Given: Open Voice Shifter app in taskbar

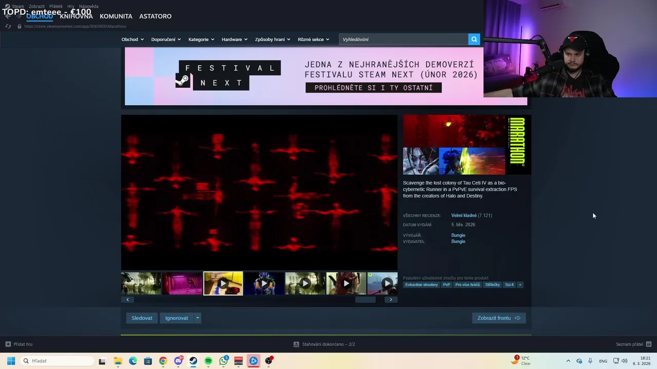Looking at the screenshot, I should 239,361.
